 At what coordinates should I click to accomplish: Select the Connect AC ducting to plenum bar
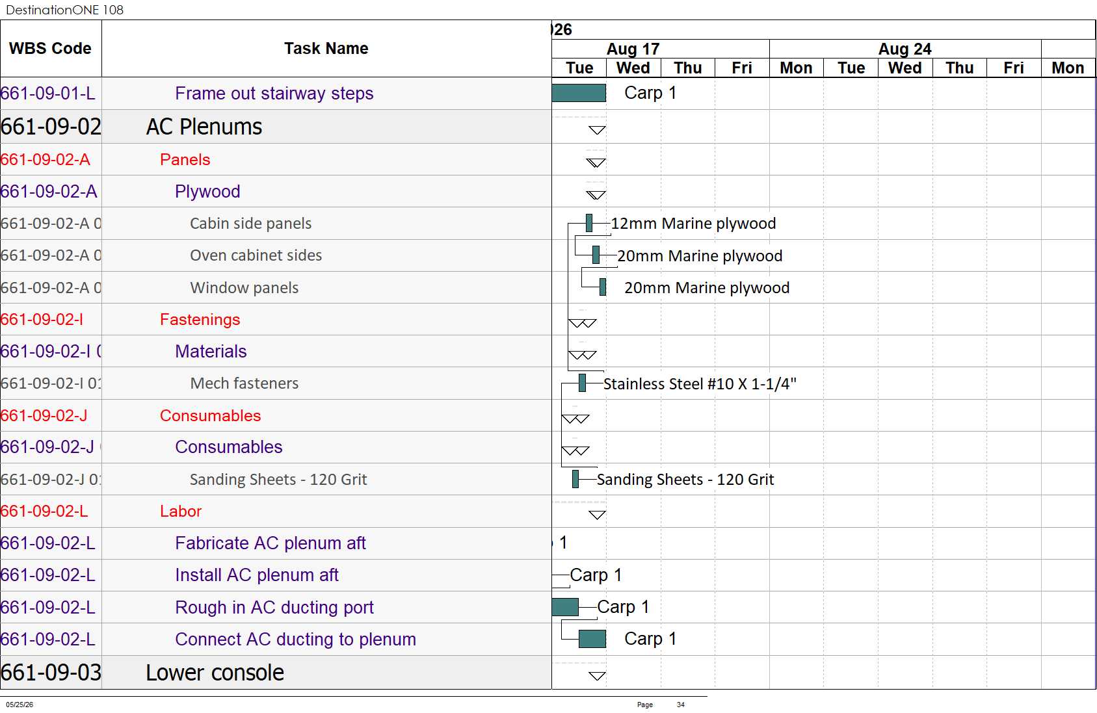592,639
